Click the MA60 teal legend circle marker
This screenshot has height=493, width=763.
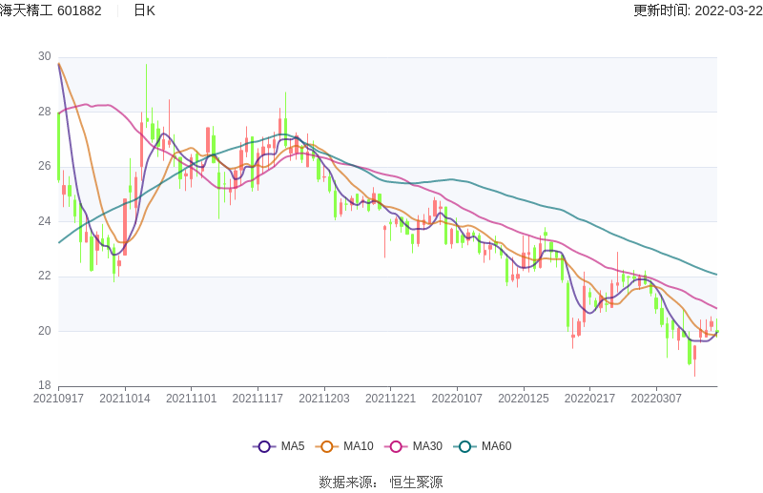click(x=465, y=446)
